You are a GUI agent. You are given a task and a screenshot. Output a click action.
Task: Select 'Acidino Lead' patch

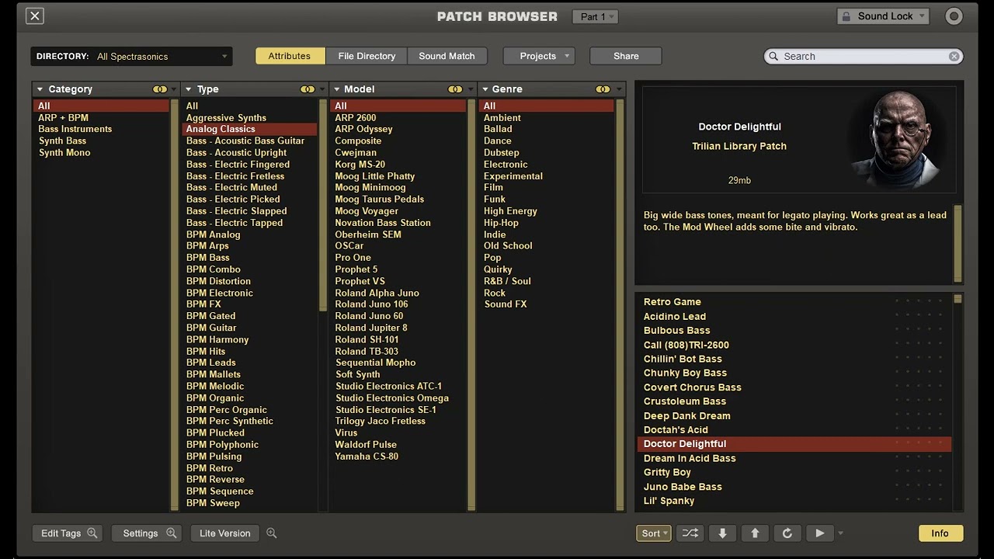794,316
